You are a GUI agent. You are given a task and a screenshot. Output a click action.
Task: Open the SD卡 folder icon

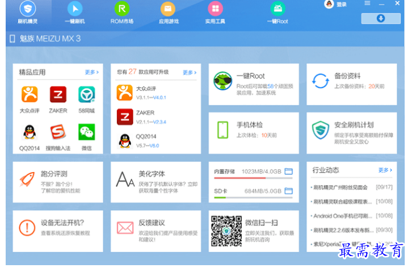(x=289, y=191)
